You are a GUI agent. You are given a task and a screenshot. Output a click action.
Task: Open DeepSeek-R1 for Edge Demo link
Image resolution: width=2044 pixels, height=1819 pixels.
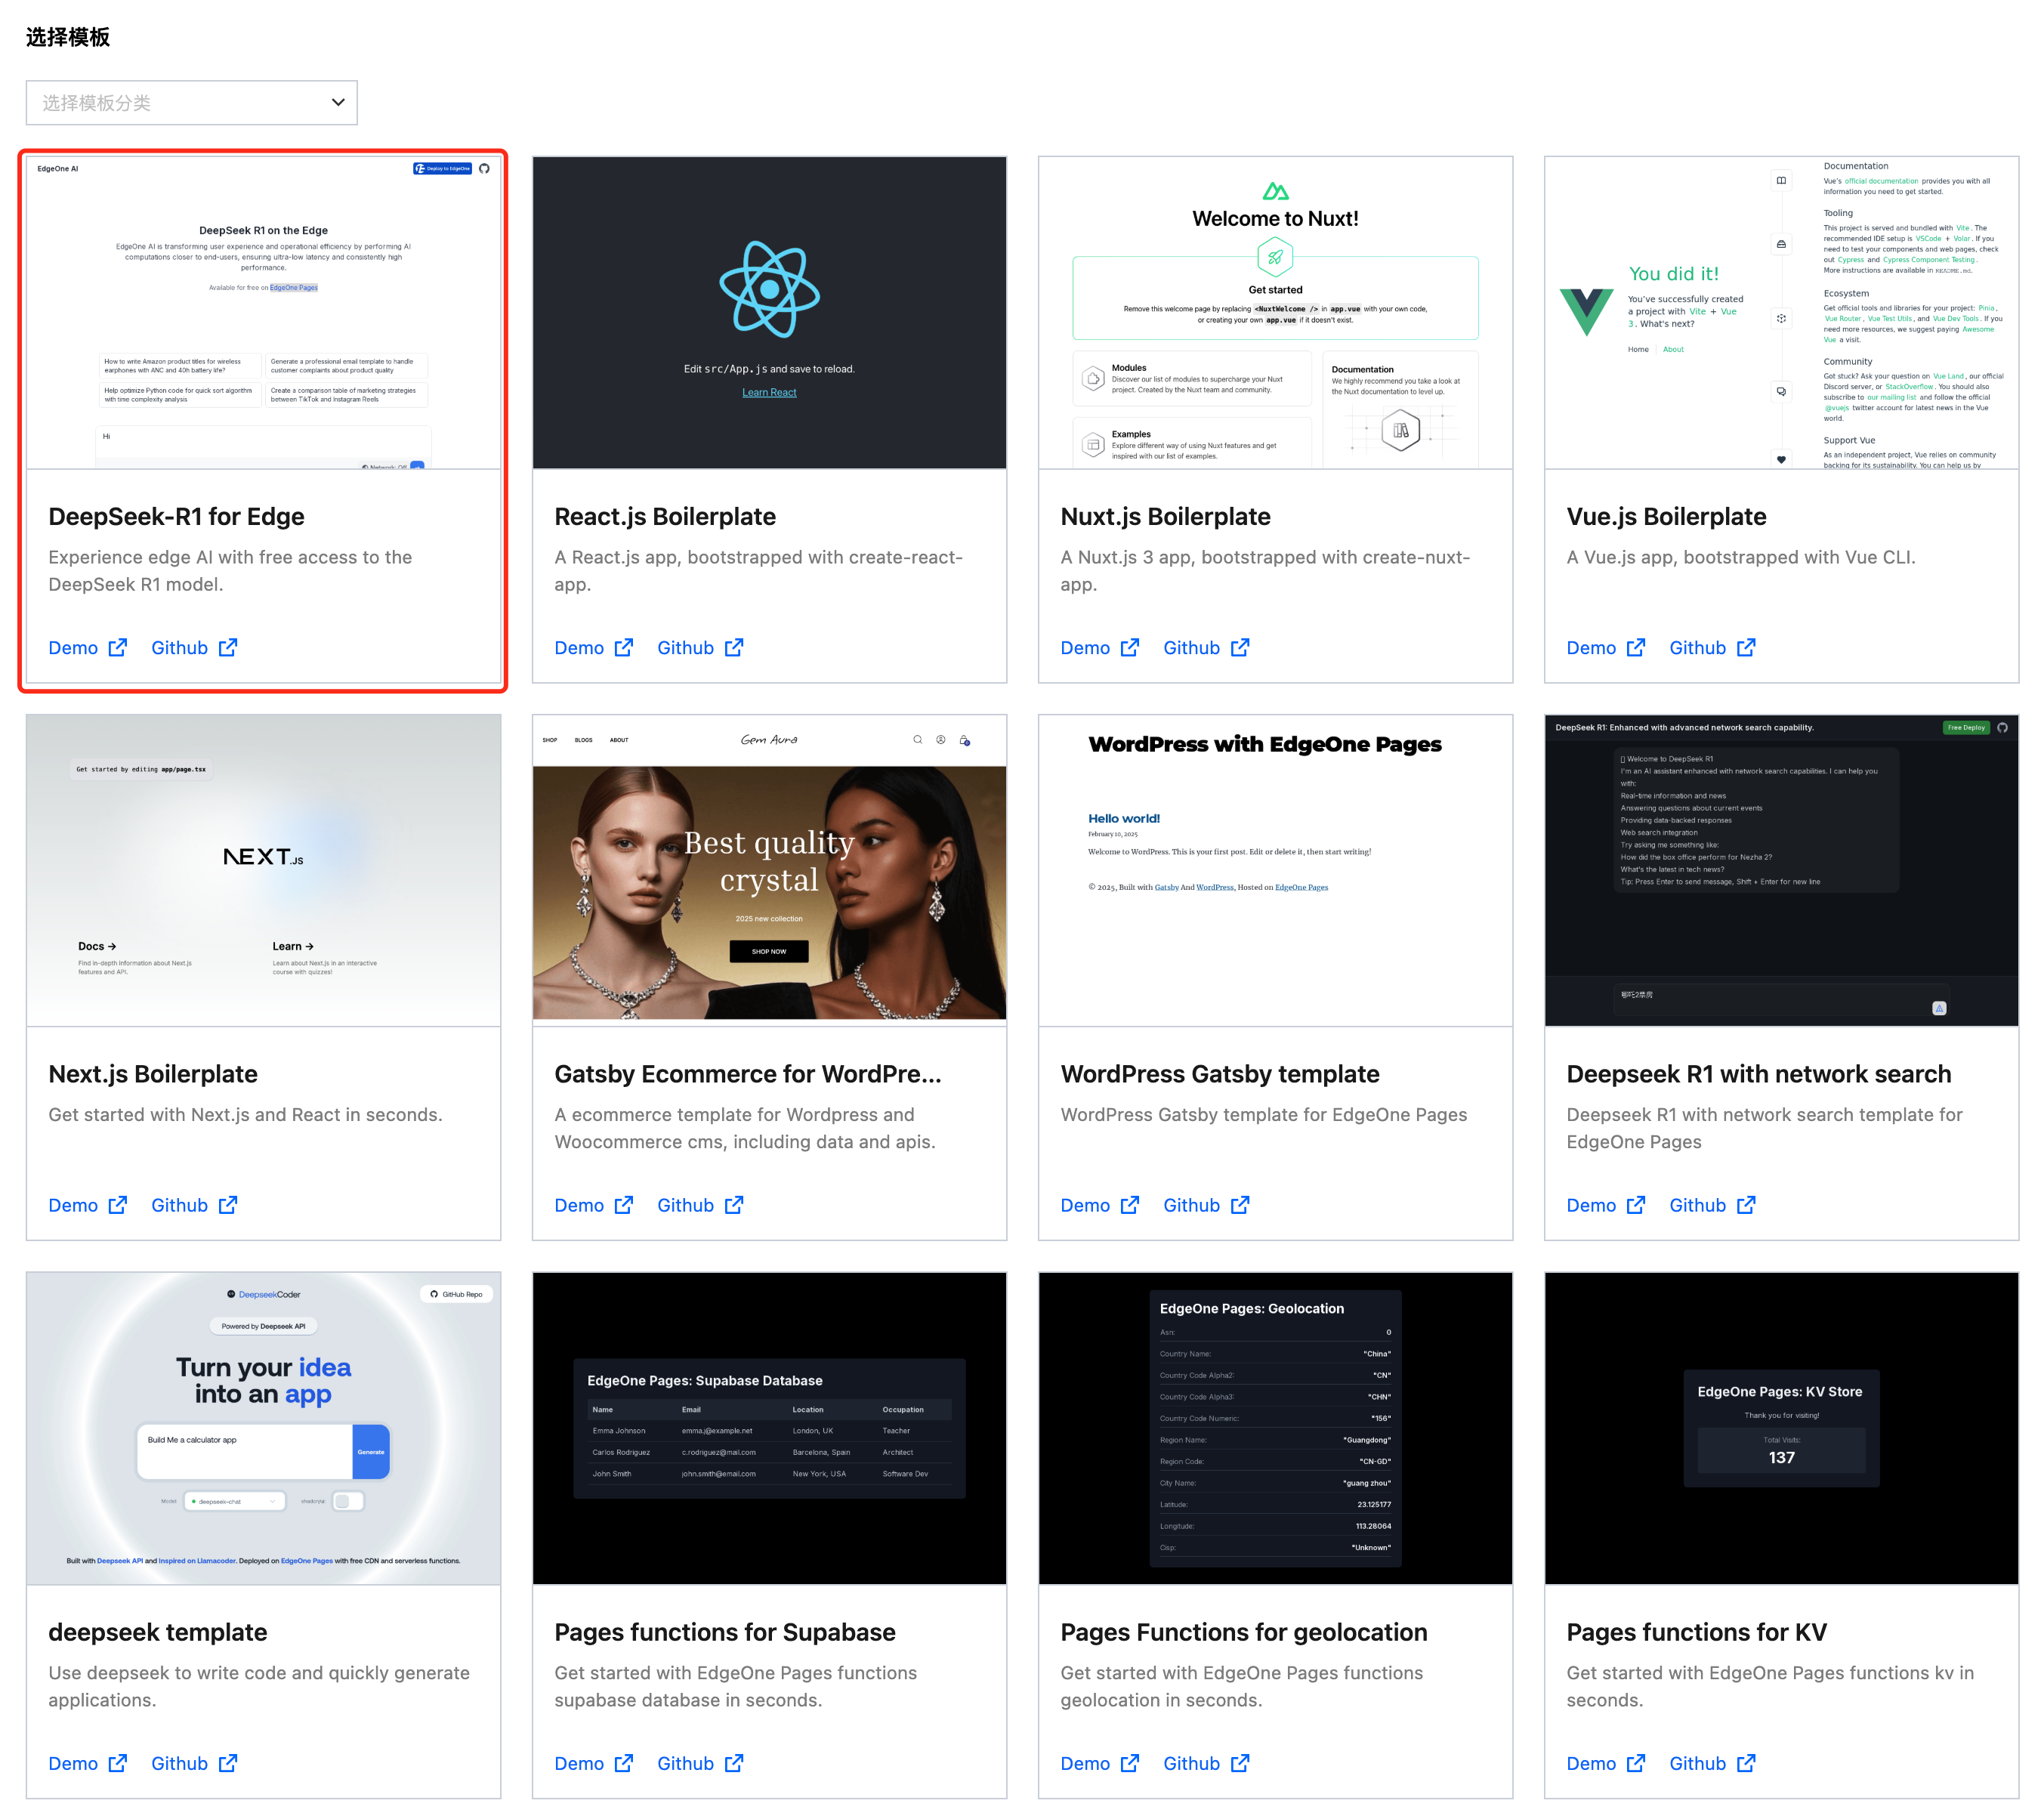tap(74, 648)
